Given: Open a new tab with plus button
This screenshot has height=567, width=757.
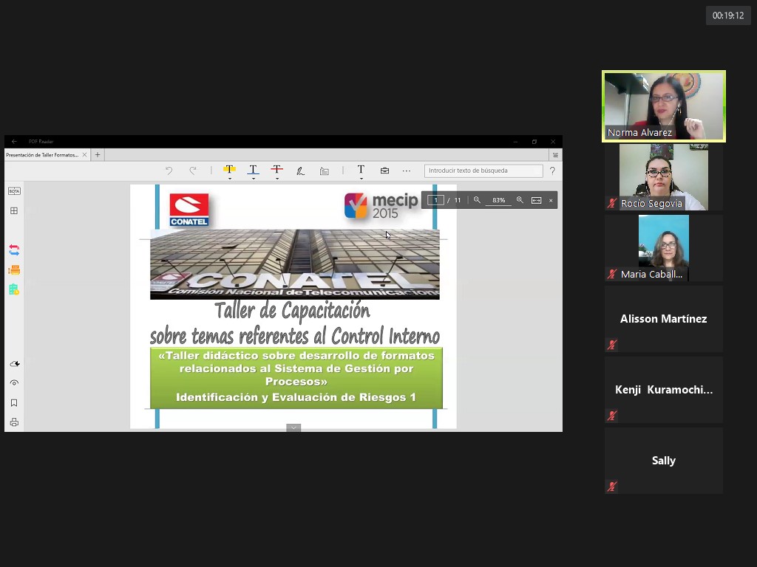Looking at the screenshot, I should tap(98, 155).
